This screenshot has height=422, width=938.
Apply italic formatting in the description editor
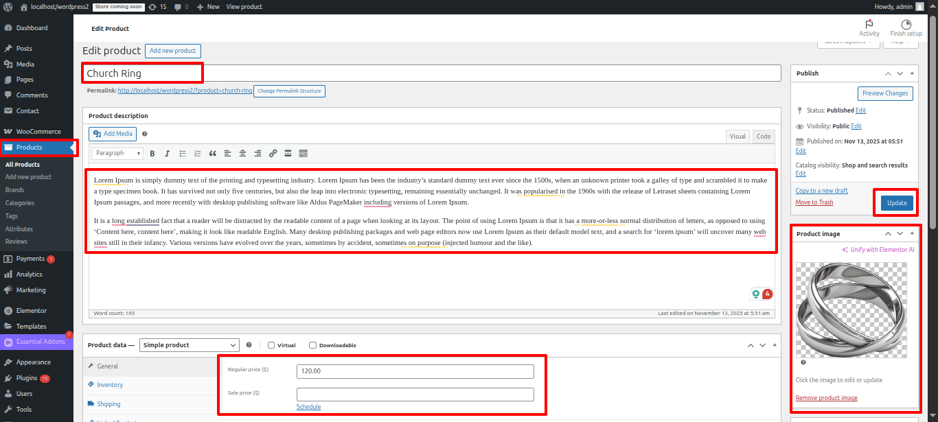pyautogui.click(x=167, y=154)
